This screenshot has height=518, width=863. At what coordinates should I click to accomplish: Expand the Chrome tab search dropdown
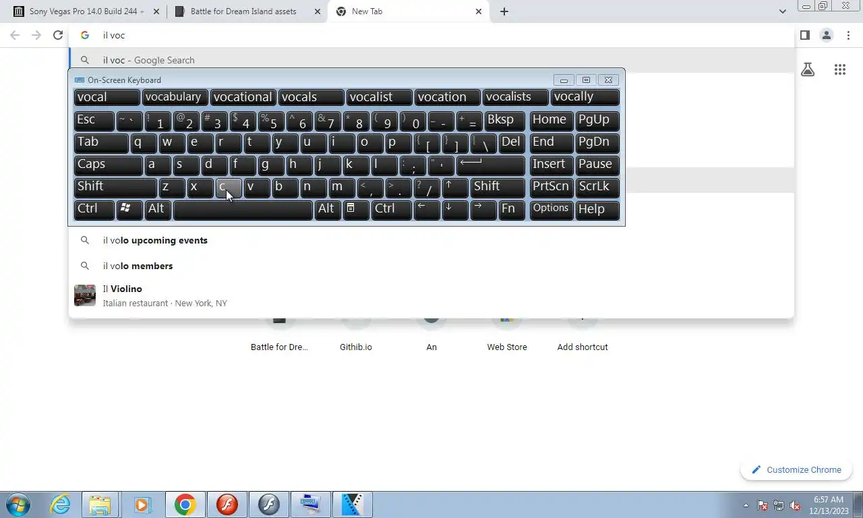(782, 11)
